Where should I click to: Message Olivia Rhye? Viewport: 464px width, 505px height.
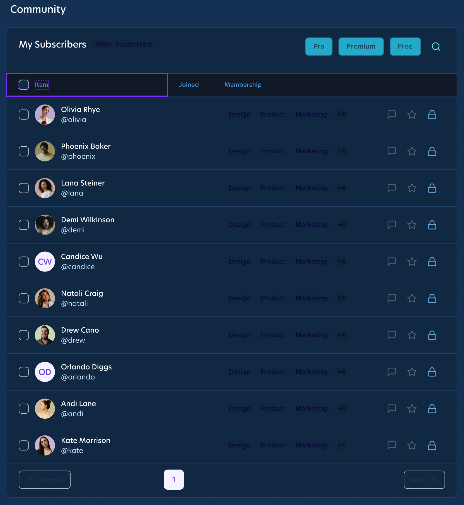click(392, 115)
